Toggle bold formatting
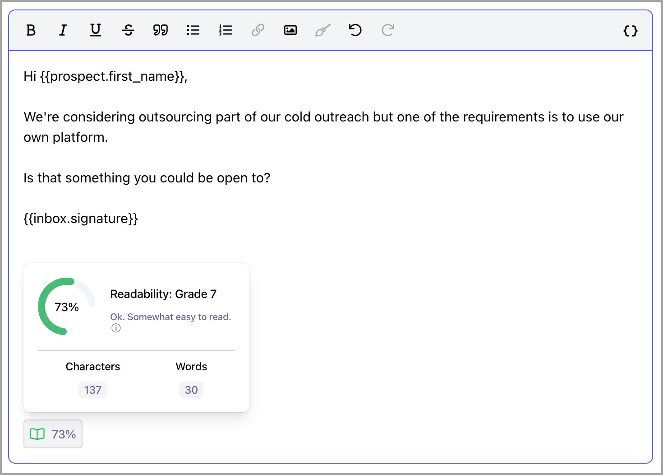Screen dimensions: 663x475 (x=31, y=30)
